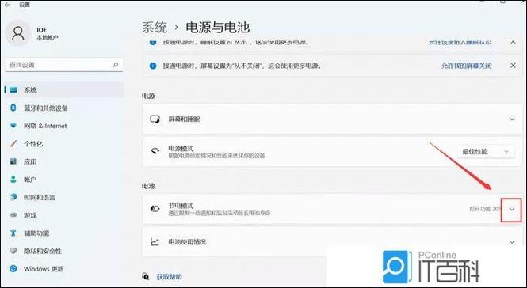Click the 电源模式 row label
This screenshot has height=288, width=527.
pos(181,149)
